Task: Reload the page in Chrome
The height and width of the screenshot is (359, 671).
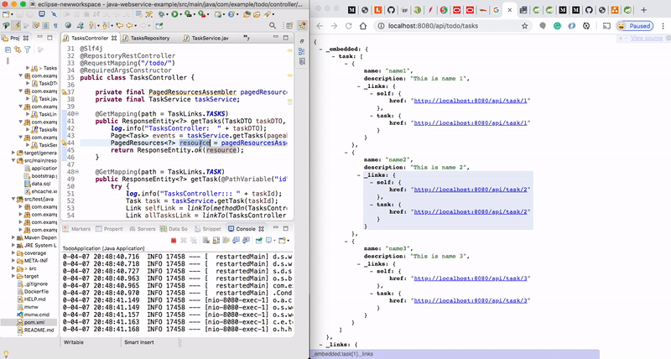Action: click(348, 26)
